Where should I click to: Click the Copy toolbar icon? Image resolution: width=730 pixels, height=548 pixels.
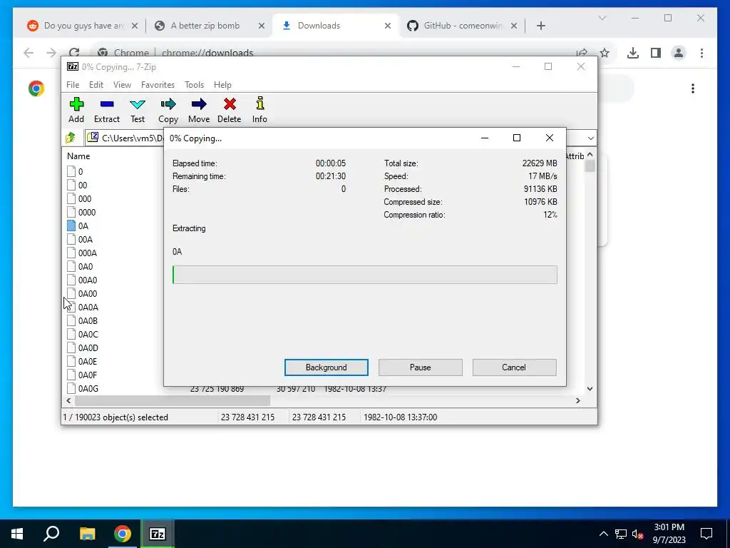[x=168, y=110]
